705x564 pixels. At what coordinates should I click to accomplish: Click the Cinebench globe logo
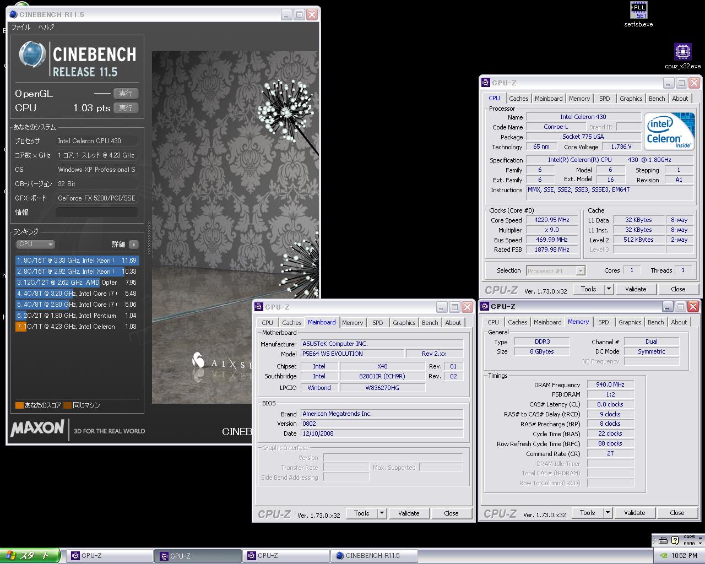point(32,55)
